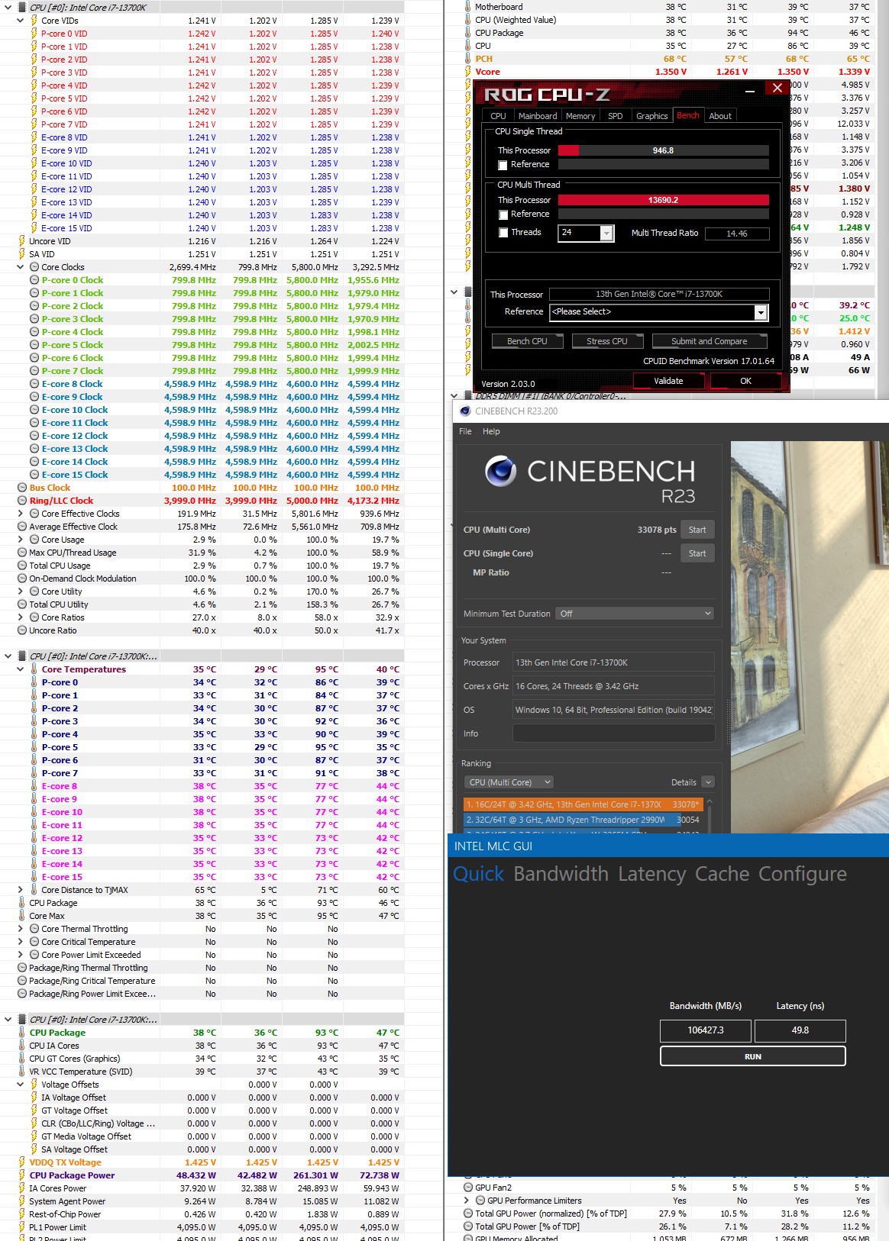Image resolution: width=889 pixels, height=1241 pixels.
Task: Click the Uncore Ratio icon
Action: pyautogui.click(x=22, y=630)
